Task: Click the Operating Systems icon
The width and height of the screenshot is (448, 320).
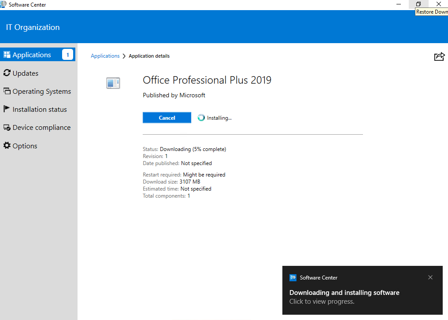Action: [x=7, y=91]
